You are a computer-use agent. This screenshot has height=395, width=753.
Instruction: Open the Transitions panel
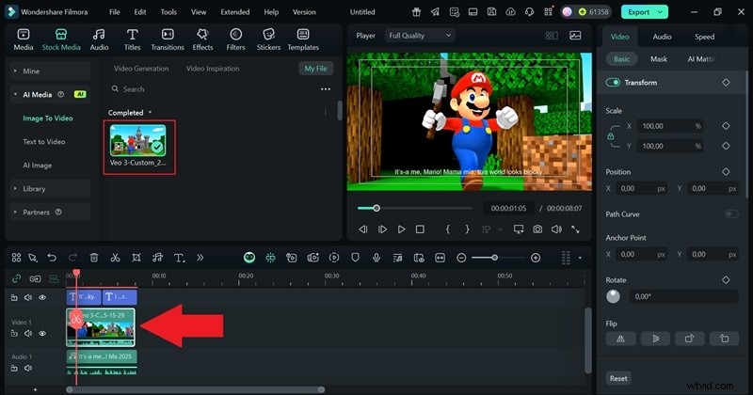click(x=168, y=39)
